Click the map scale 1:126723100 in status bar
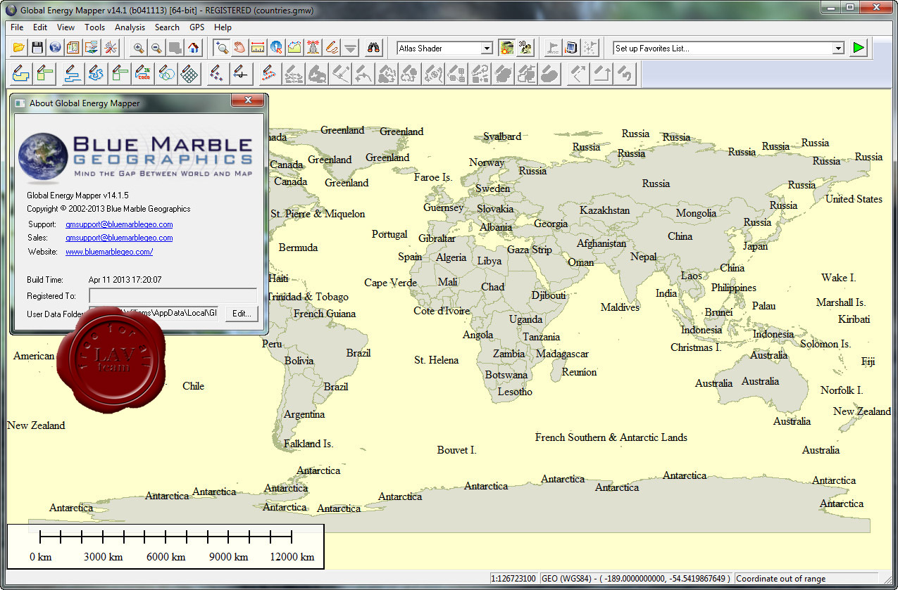 [x=515, y=579]
